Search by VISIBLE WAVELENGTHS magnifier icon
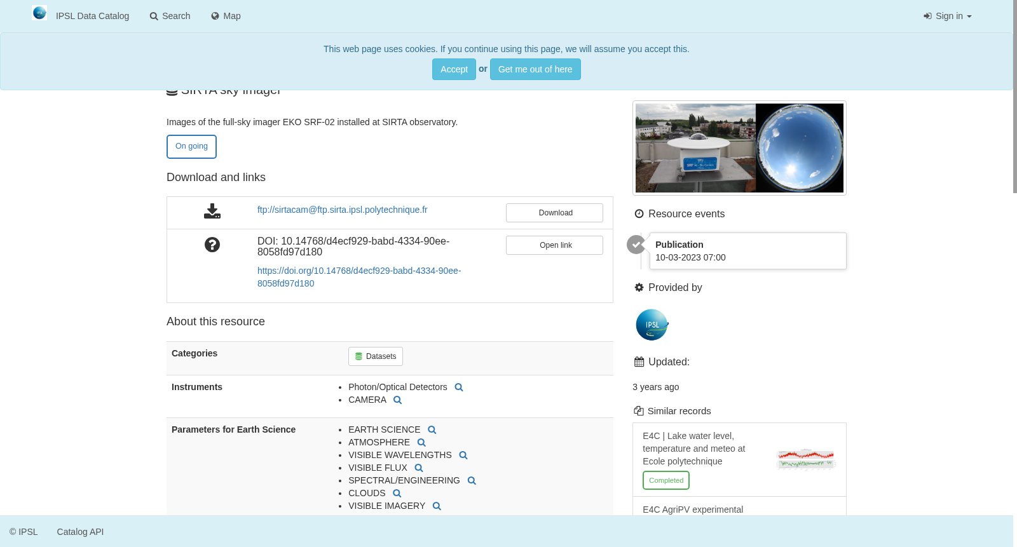 click(x=463, y=456)
